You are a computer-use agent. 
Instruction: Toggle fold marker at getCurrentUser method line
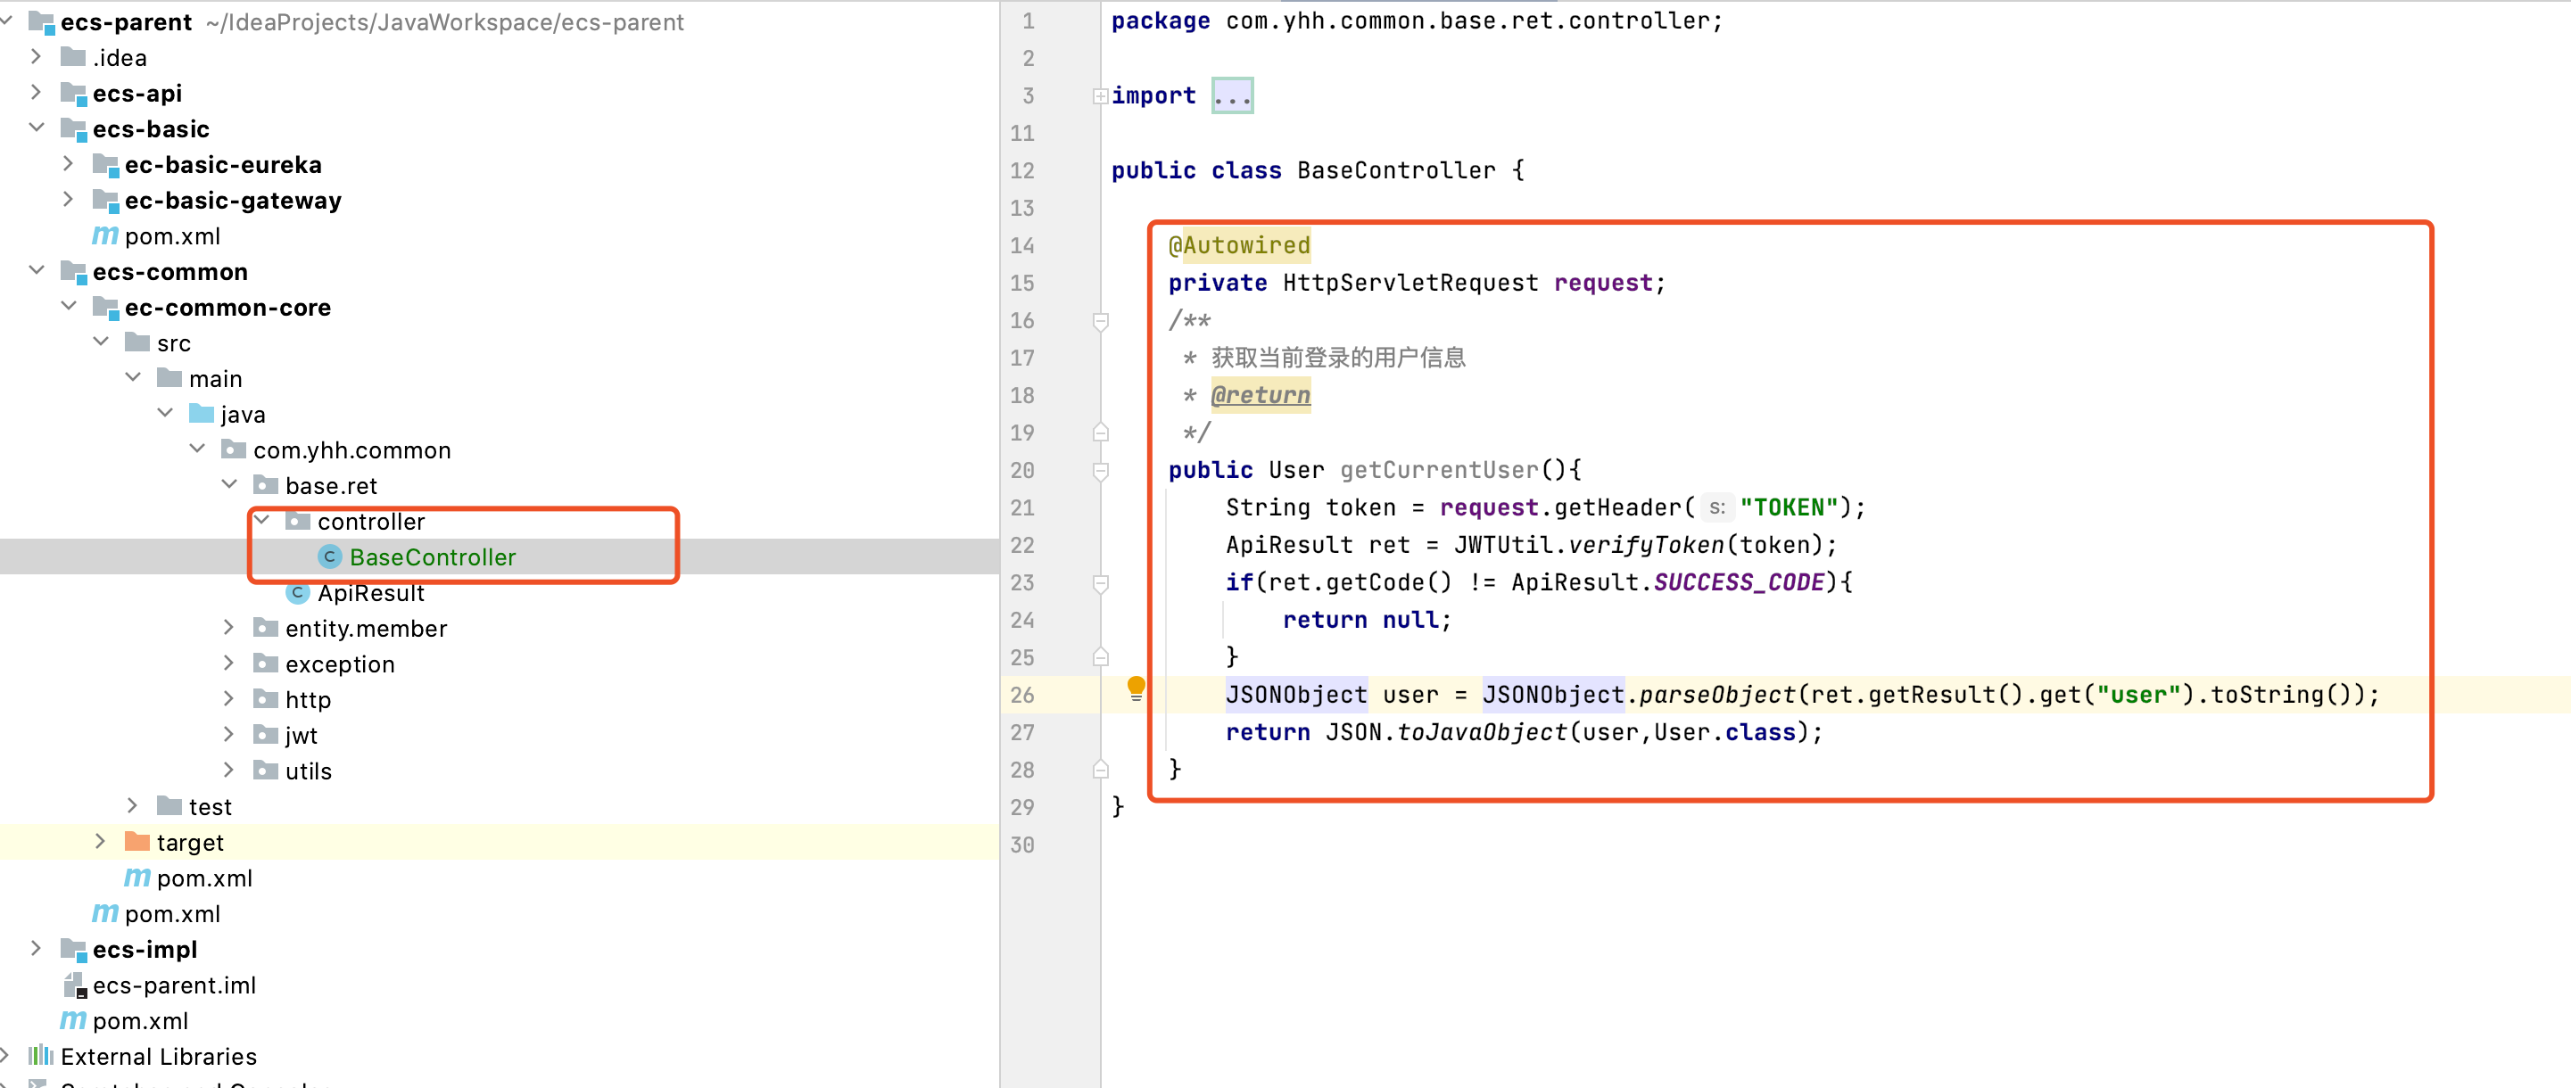1100,471
